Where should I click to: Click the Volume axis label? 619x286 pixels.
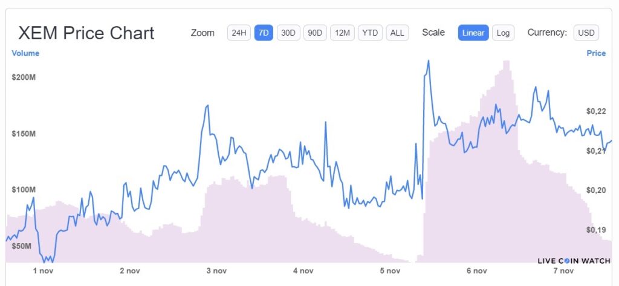pyautogui.click(x=25, y=53)
